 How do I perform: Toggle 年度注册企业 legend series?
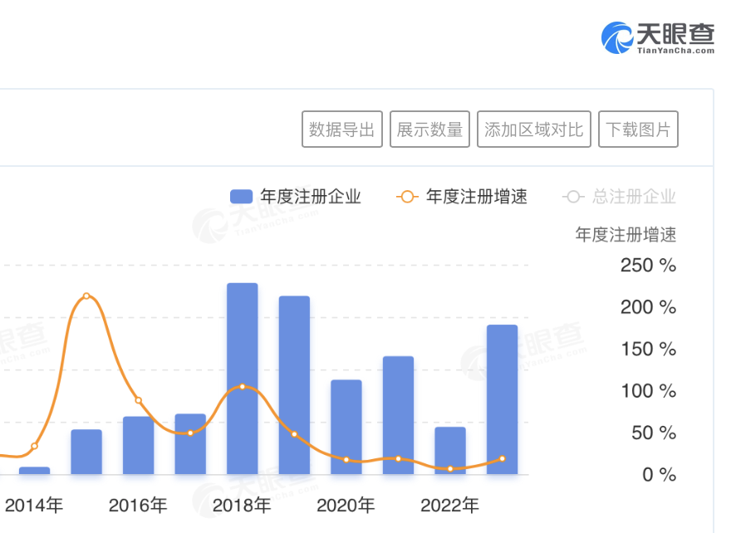pos(296,197)
